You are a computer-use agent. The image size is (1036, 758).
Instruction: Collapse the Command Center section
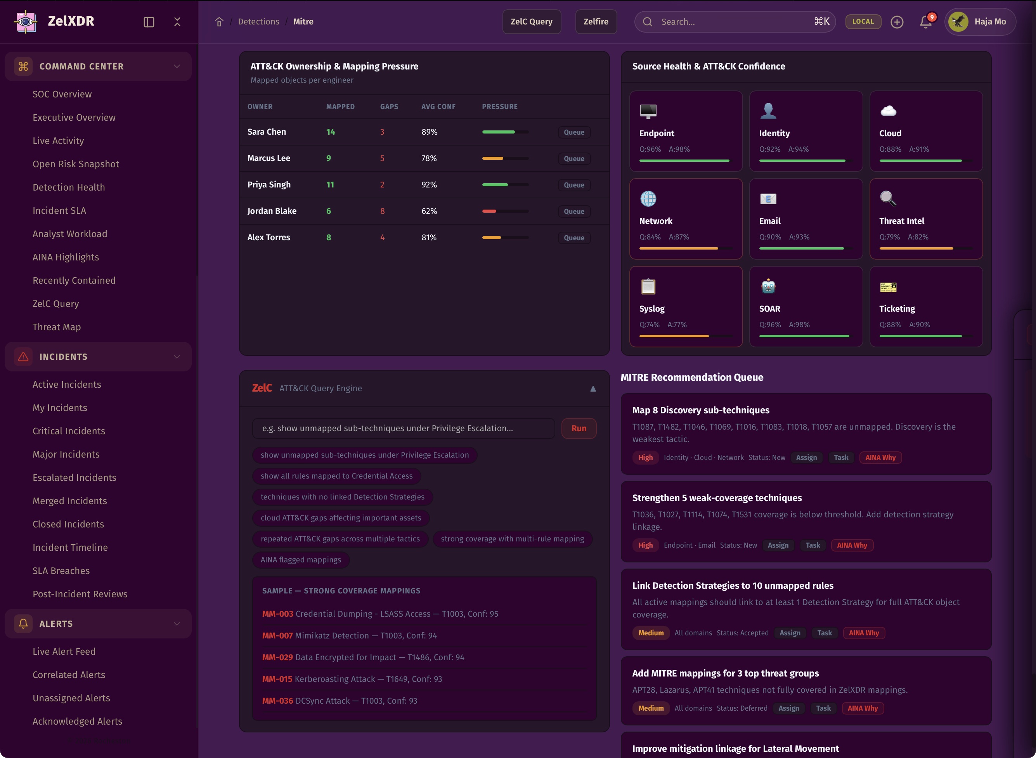click(x=177, y=66)
